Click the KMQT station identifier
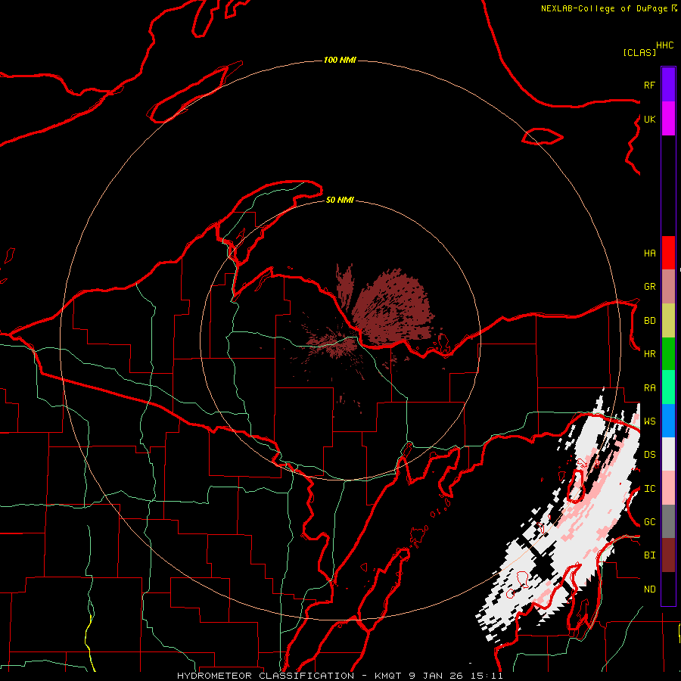 [x=388, y=676]
